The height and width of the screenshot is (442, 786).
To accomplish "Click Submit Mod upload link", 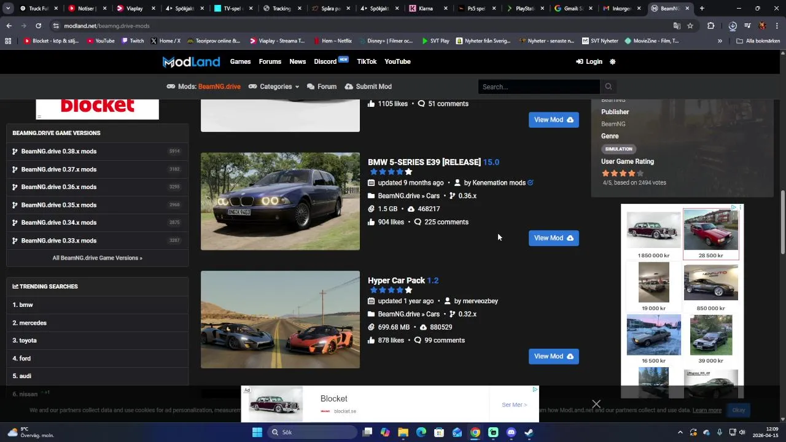I will point(368,87).
